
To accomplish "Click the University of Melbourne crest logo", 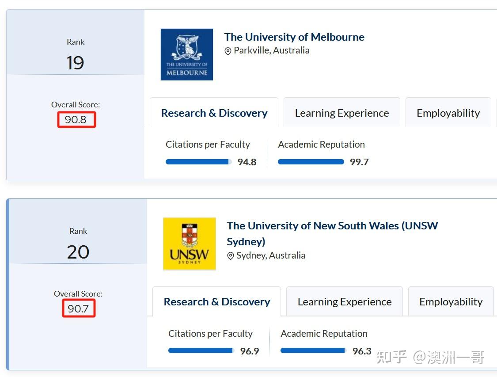I will [186, 54].
